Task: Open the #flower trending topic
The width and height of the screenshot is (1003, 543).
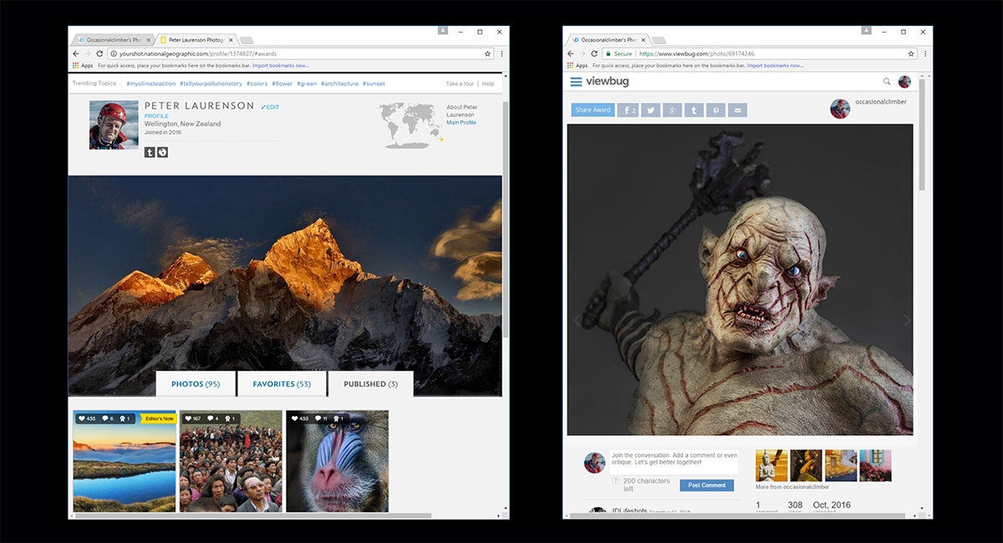Action: 283,84
